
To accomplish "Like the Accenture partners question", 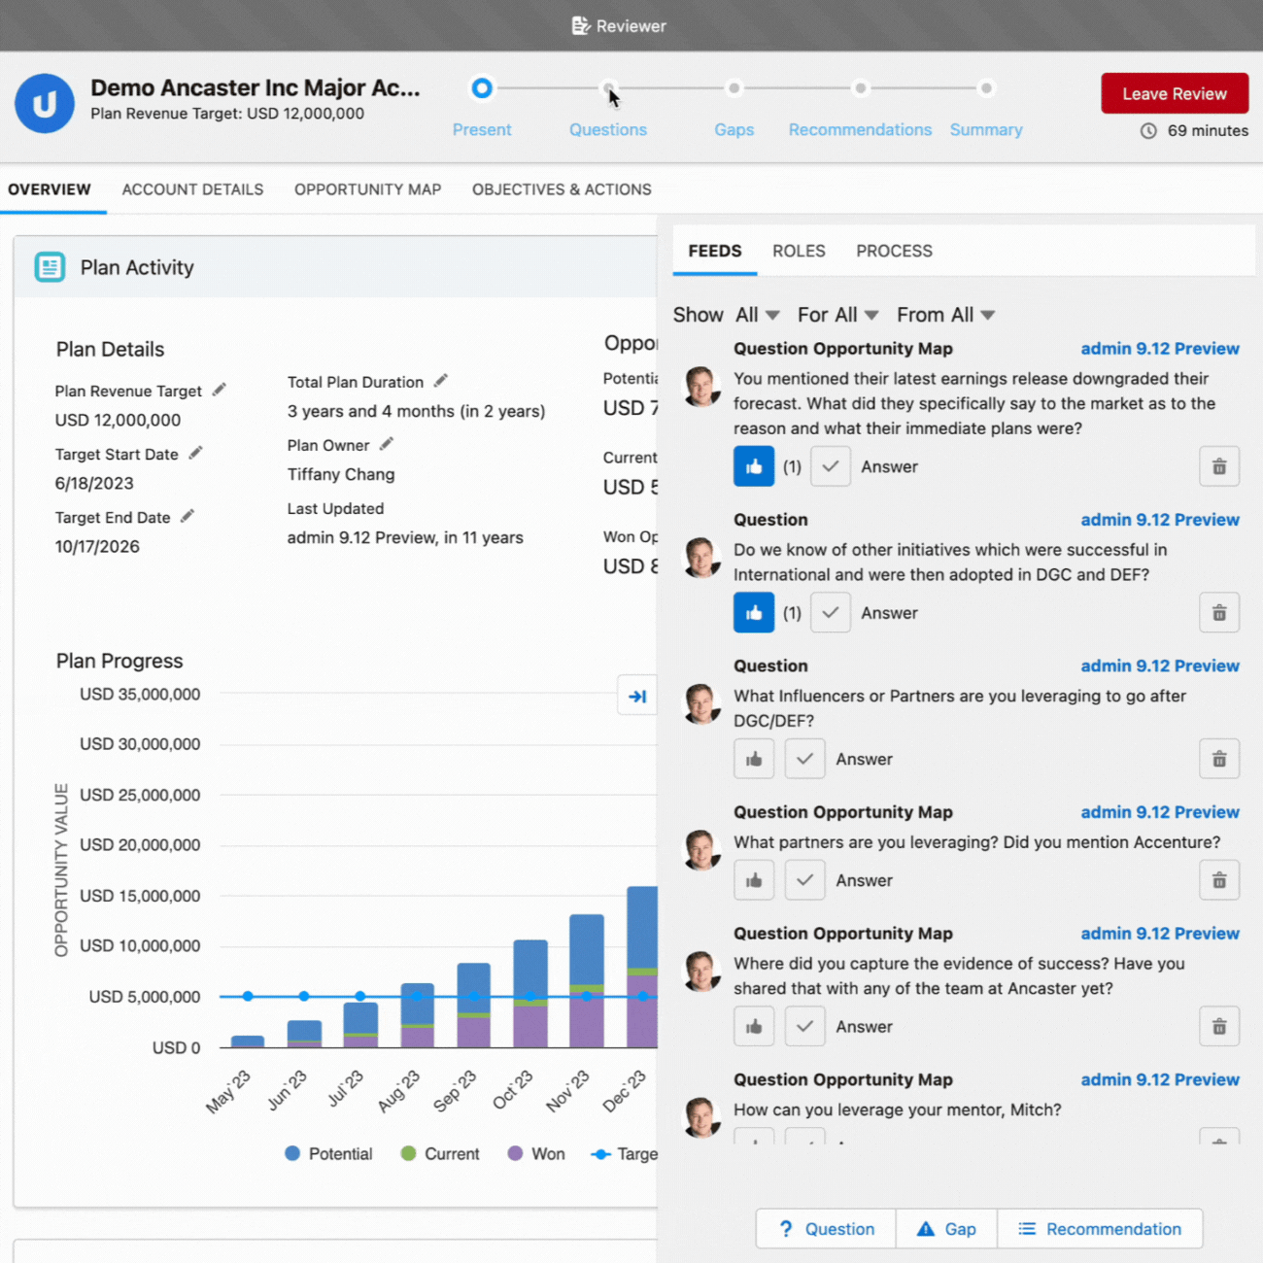I will coord(754,880).
